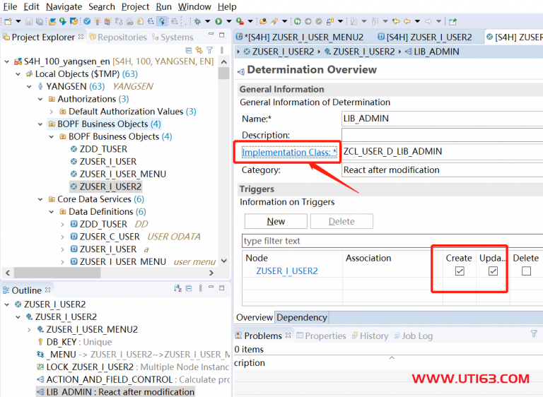
Task: Click the Determination Overview header icon
Action: coord(240,71)
